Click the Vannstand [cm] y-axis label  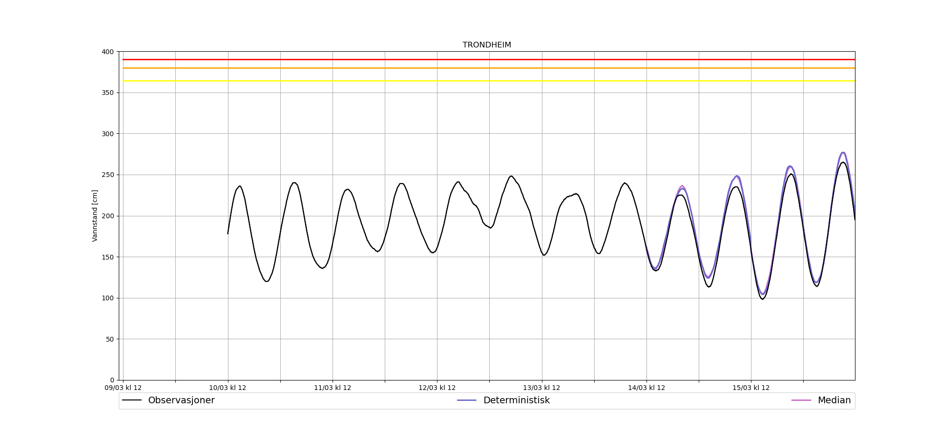pyautogui.click(x=95, y=216)
